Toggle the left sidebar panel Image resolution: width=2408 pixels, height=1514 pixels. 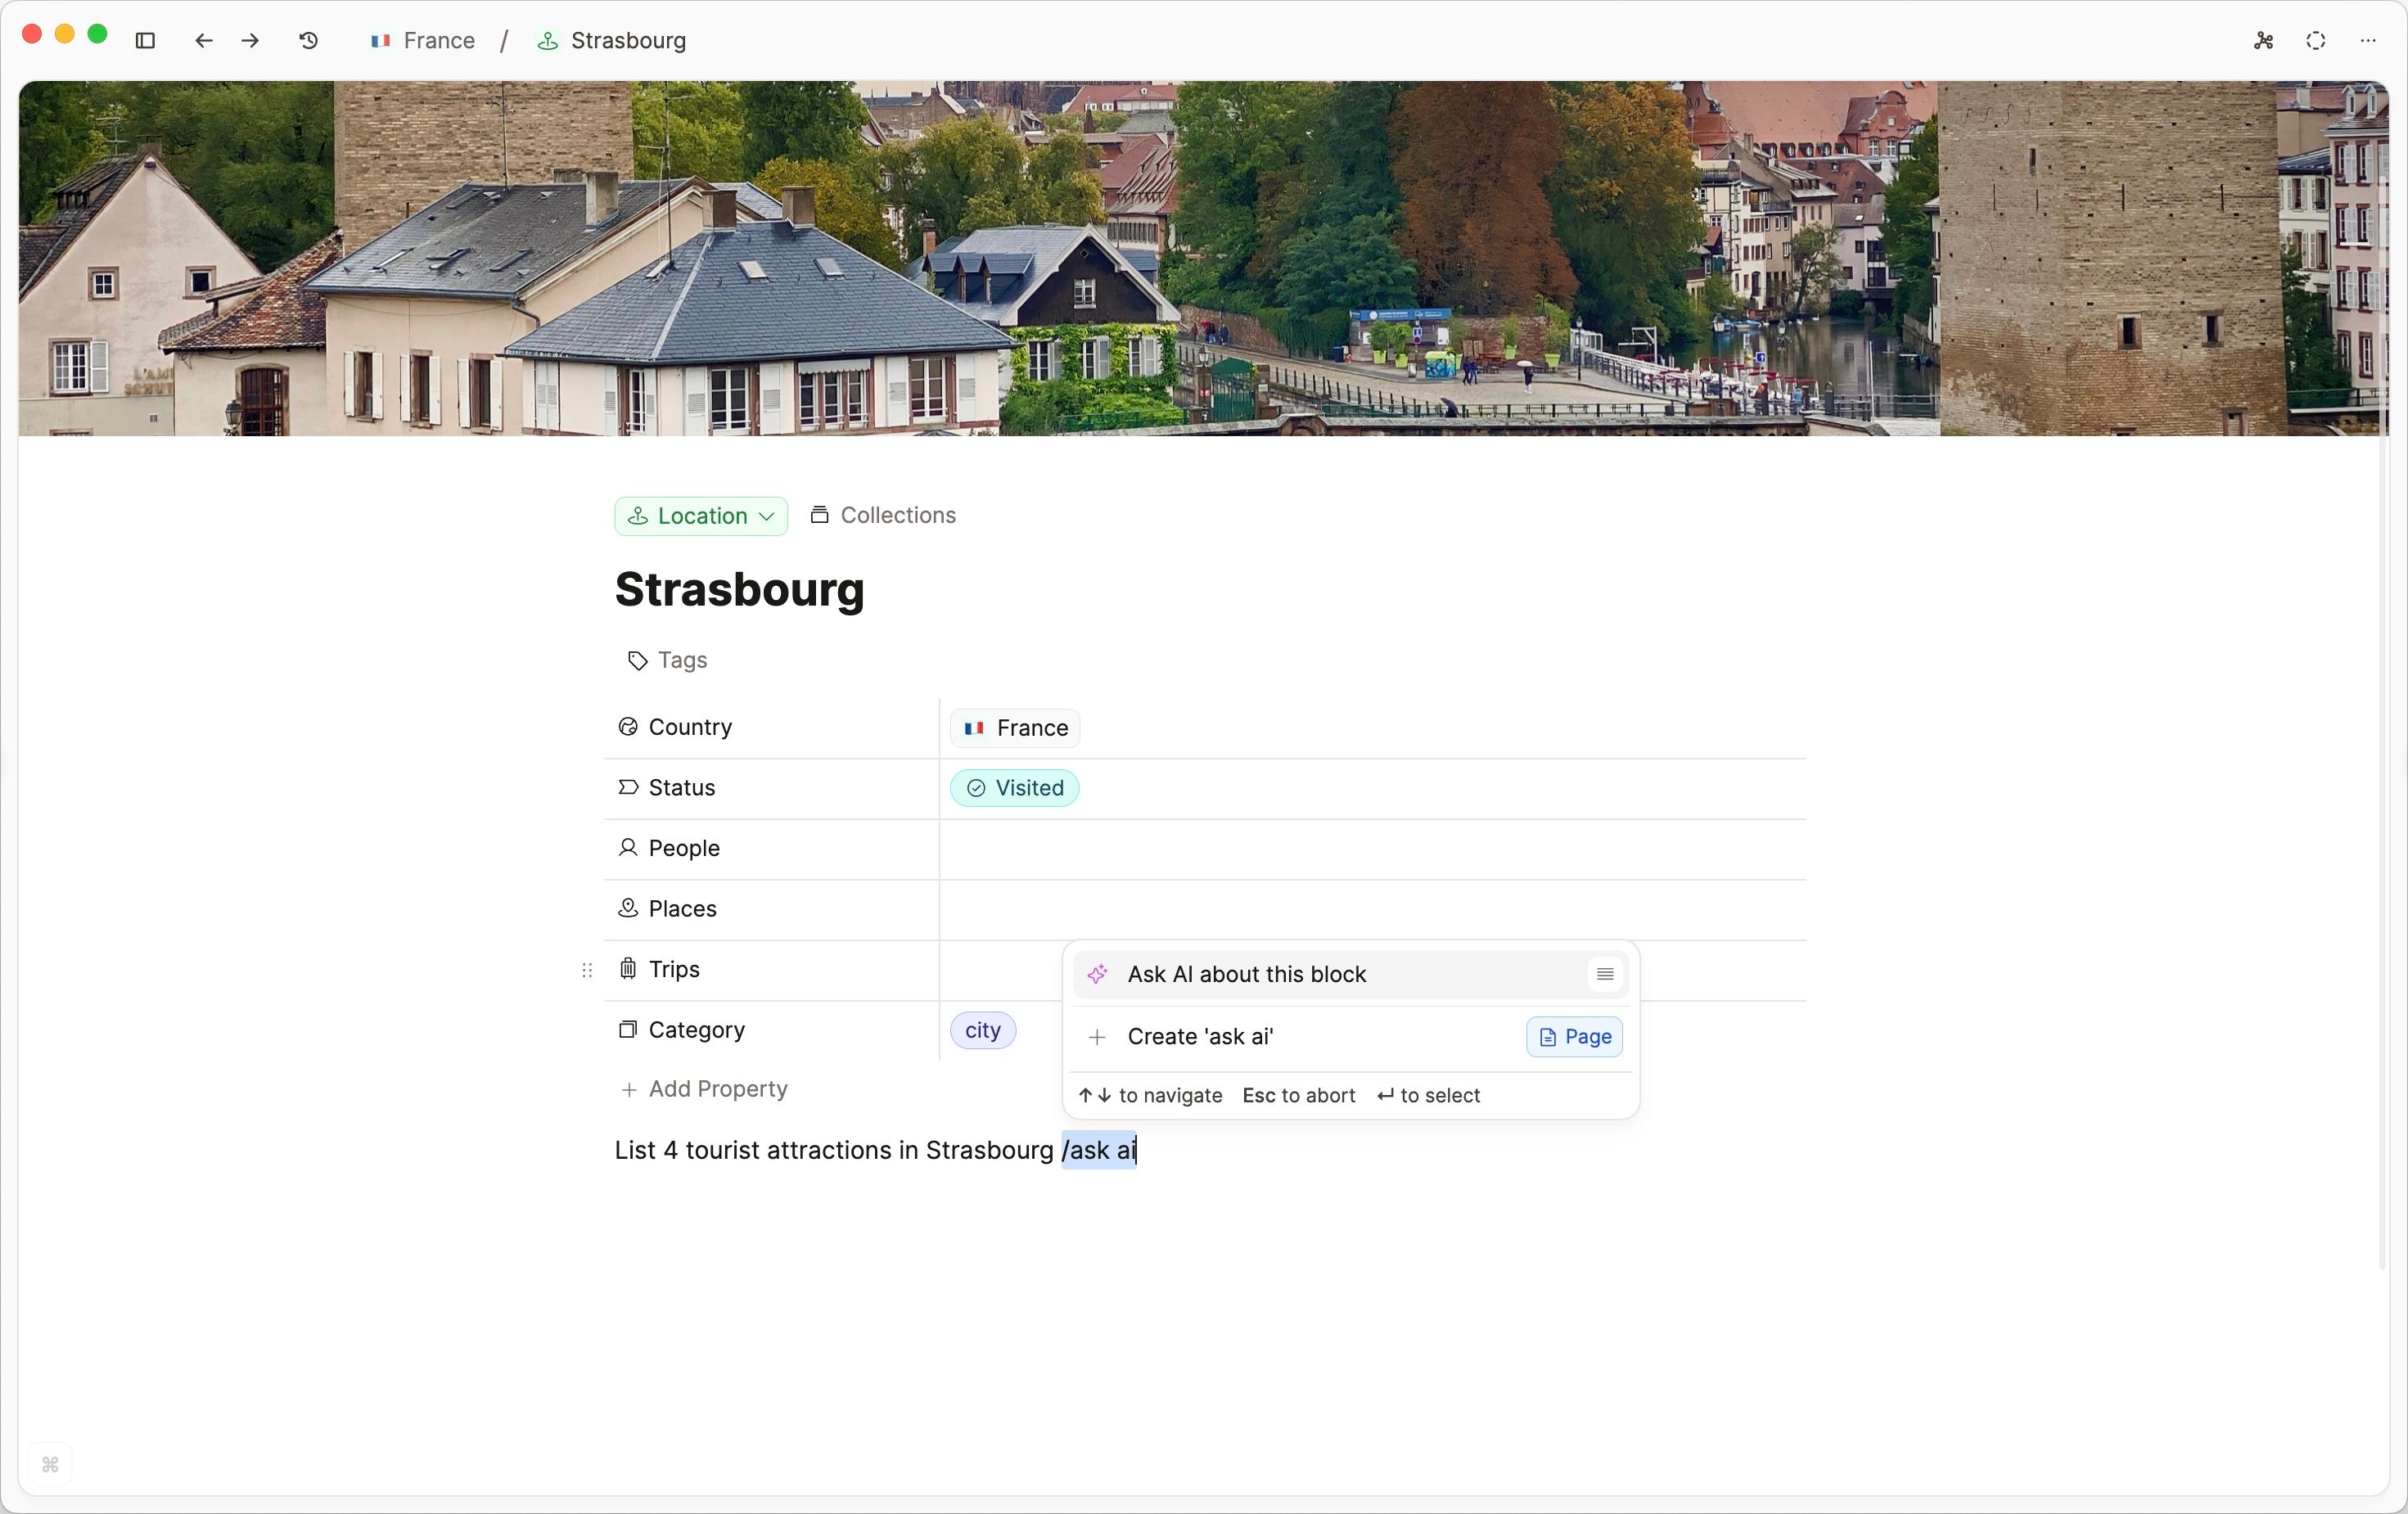point(145,41)
